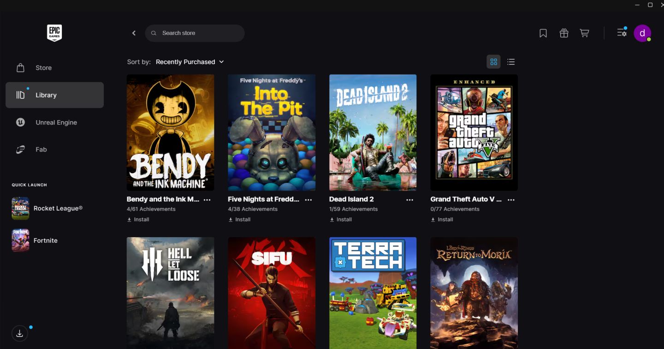The image size is (664, 349).
Task: Open the wishlist bookmark icon
Action: pyautogui.click(x=543, y=33)
